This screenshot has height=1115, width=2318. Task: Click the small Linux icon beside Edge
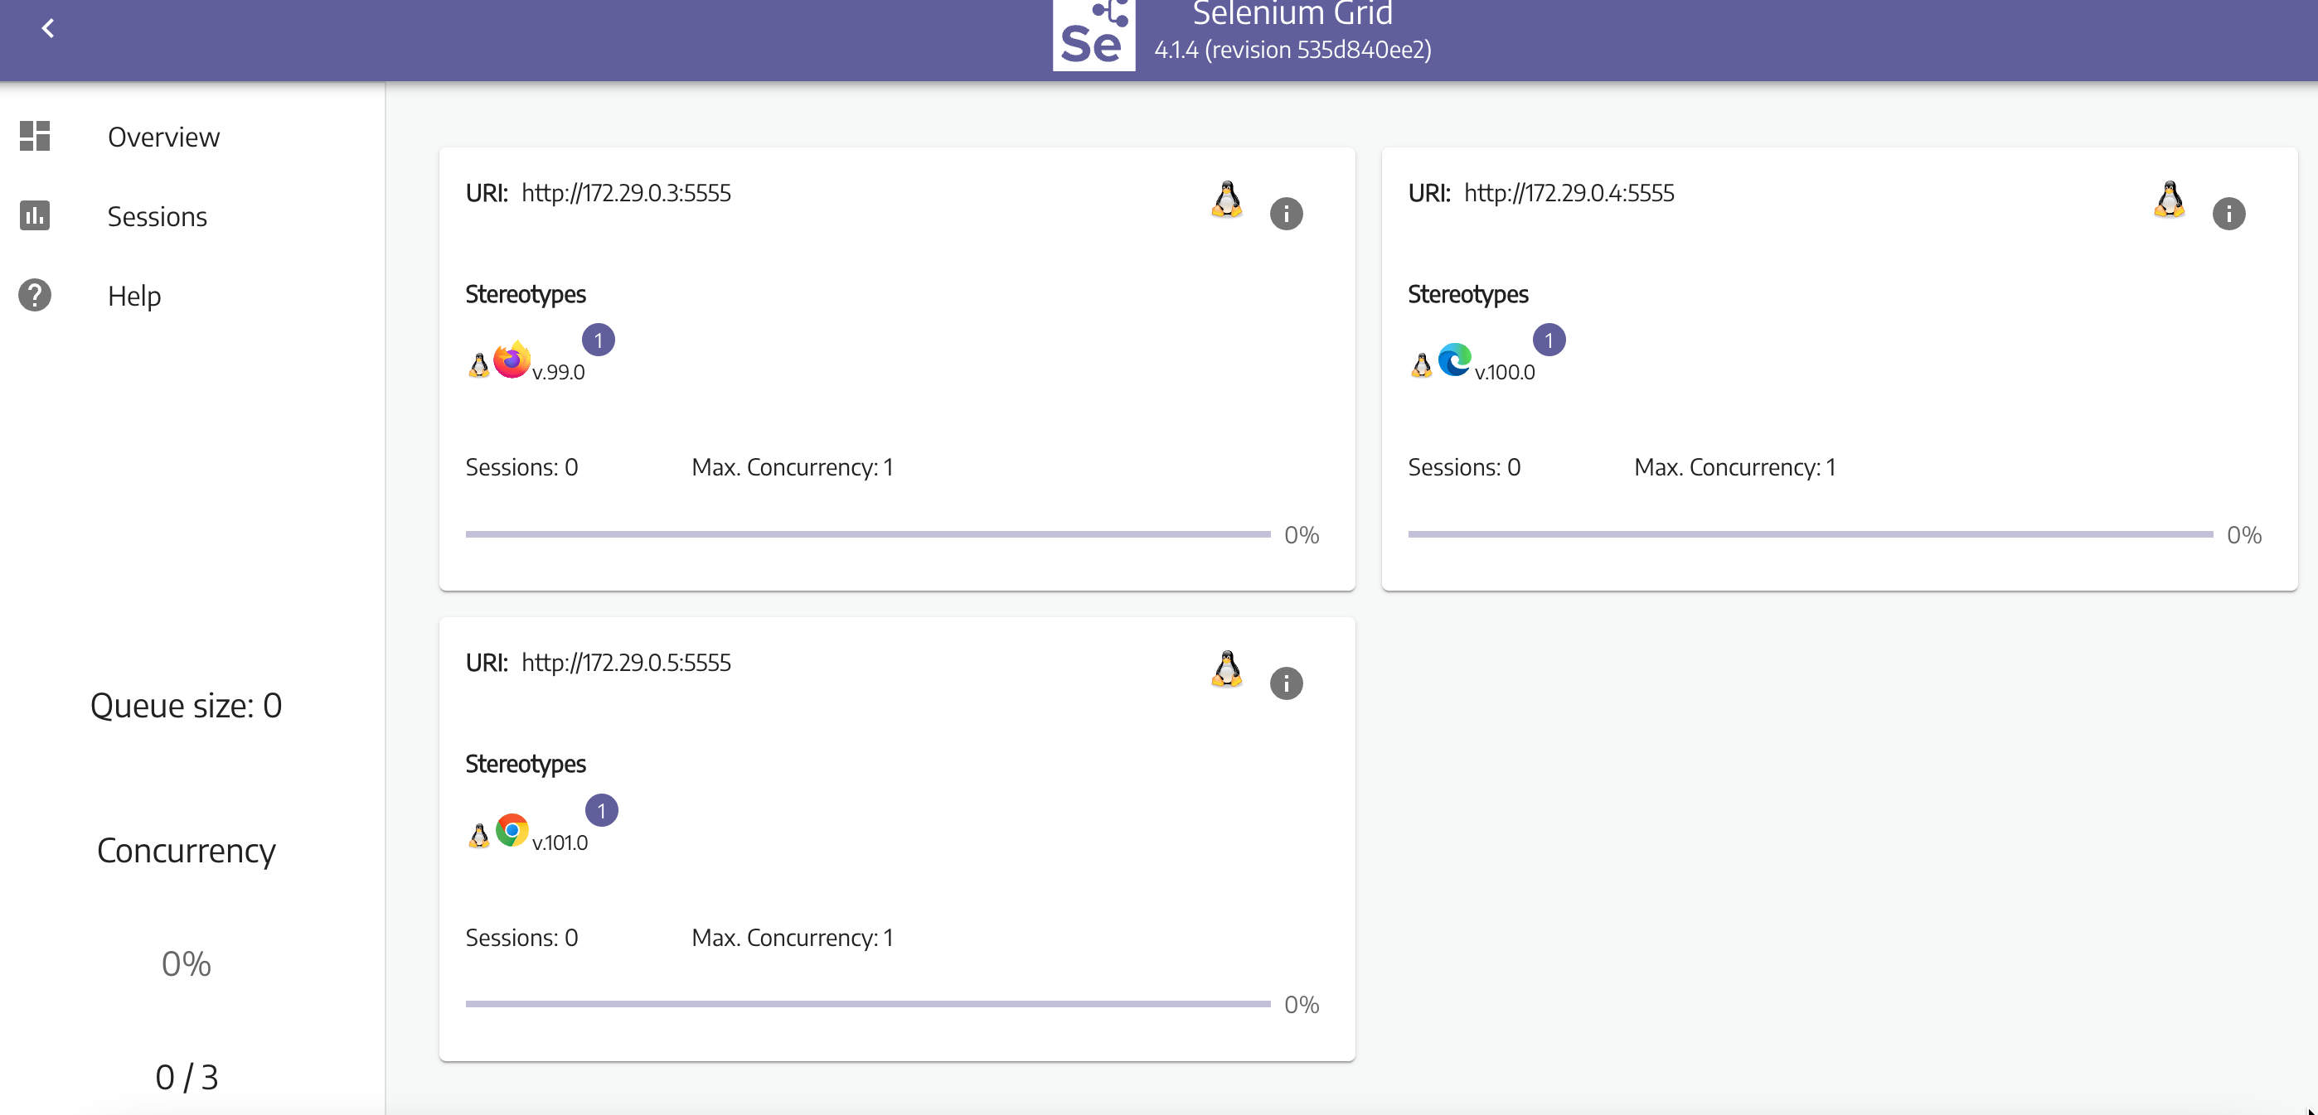point(1421,365)
